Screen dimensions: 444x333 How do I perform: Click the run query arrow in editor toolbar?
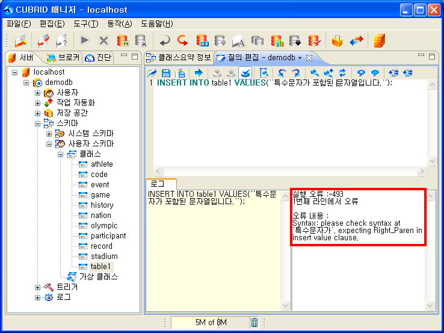click(199, 73)
